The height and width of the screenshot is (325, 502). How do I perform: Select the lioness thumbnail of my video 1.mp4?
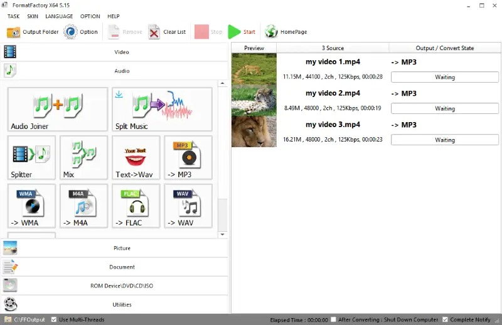254,69
